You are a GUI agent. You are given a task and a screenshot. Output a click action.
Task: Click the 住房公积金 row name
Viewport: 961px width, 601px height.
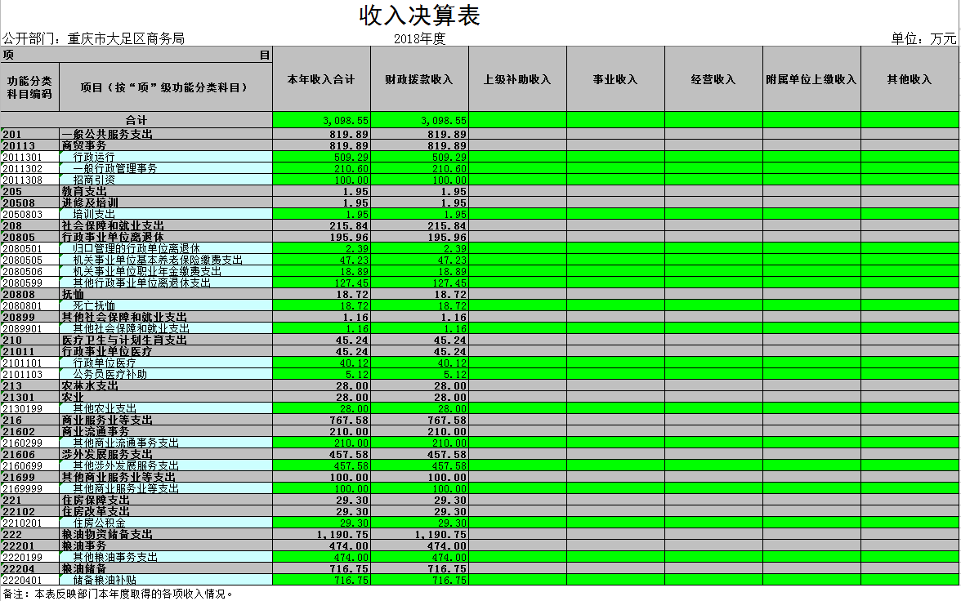[100, 523]
